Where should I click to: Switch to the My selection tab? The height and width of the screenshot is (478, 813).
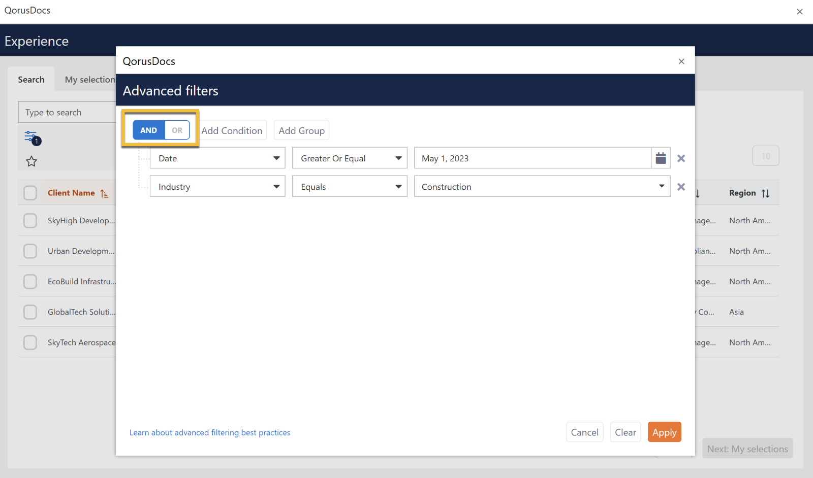pyautogui.click(x=90, y=80)
